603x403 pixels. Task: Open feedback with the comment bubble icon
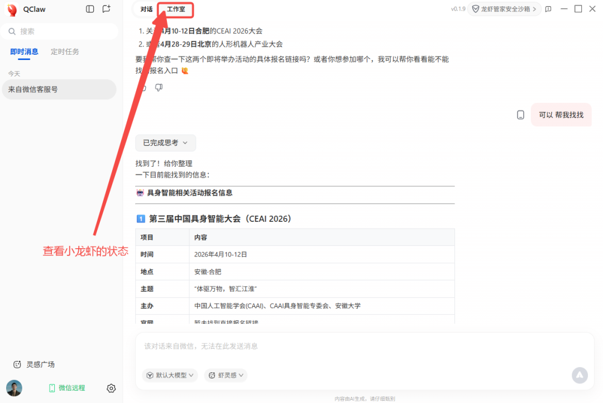click(x=548, y=9)
